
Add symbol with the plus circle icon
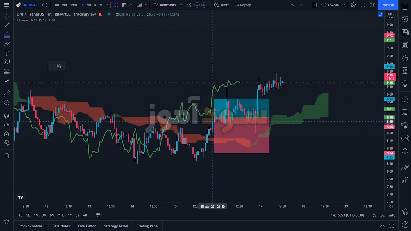click(x=45, y=5)
